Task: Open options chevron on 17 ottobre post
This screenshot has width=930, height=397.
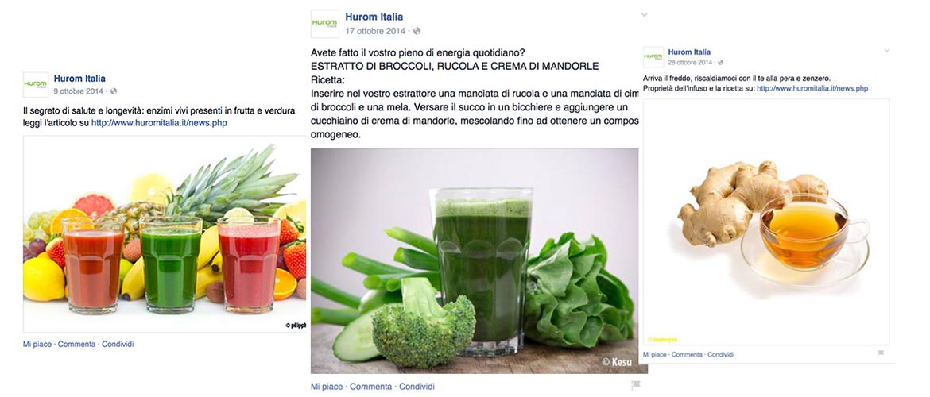Action: [x=644, y=15]
